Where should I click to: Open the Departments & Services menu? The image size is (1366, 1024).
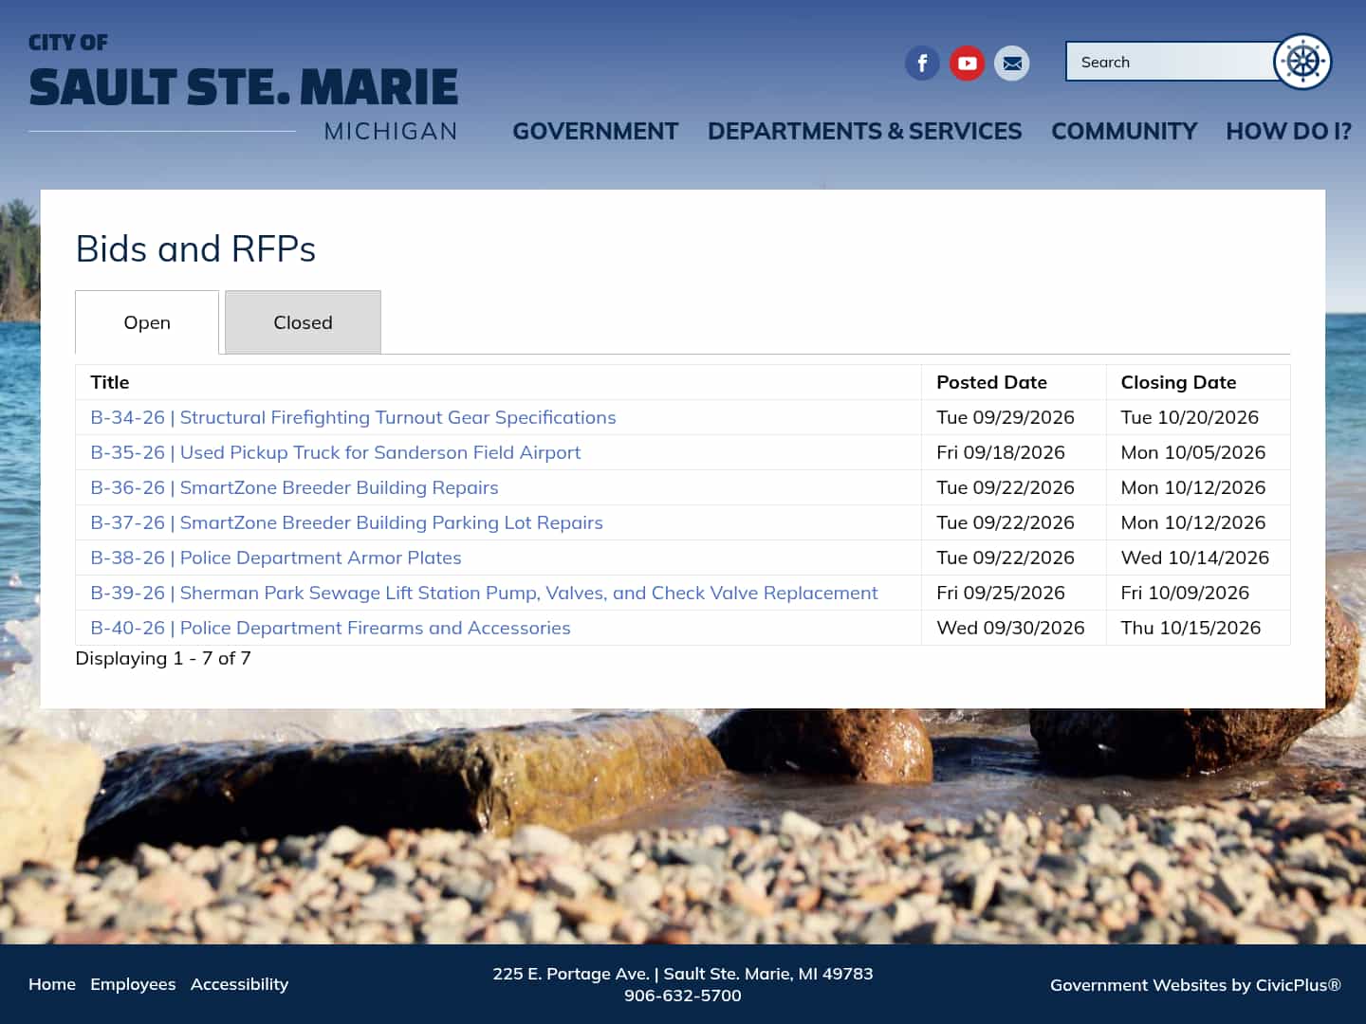pyautogui.click(x=865, y=131)
